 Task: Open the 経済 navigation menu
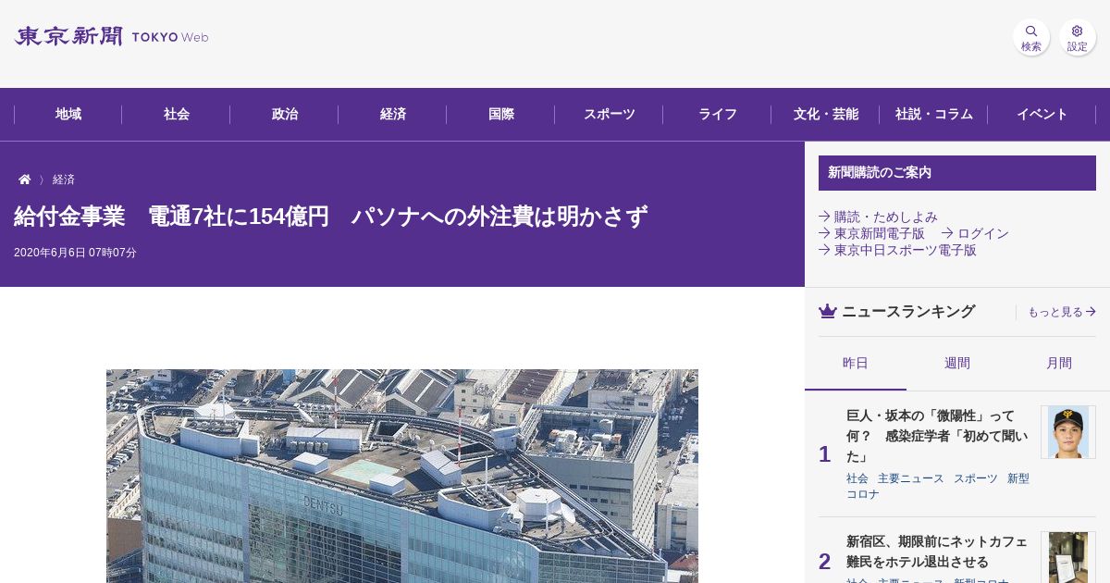pyautogui.click(x=393, y=115)
